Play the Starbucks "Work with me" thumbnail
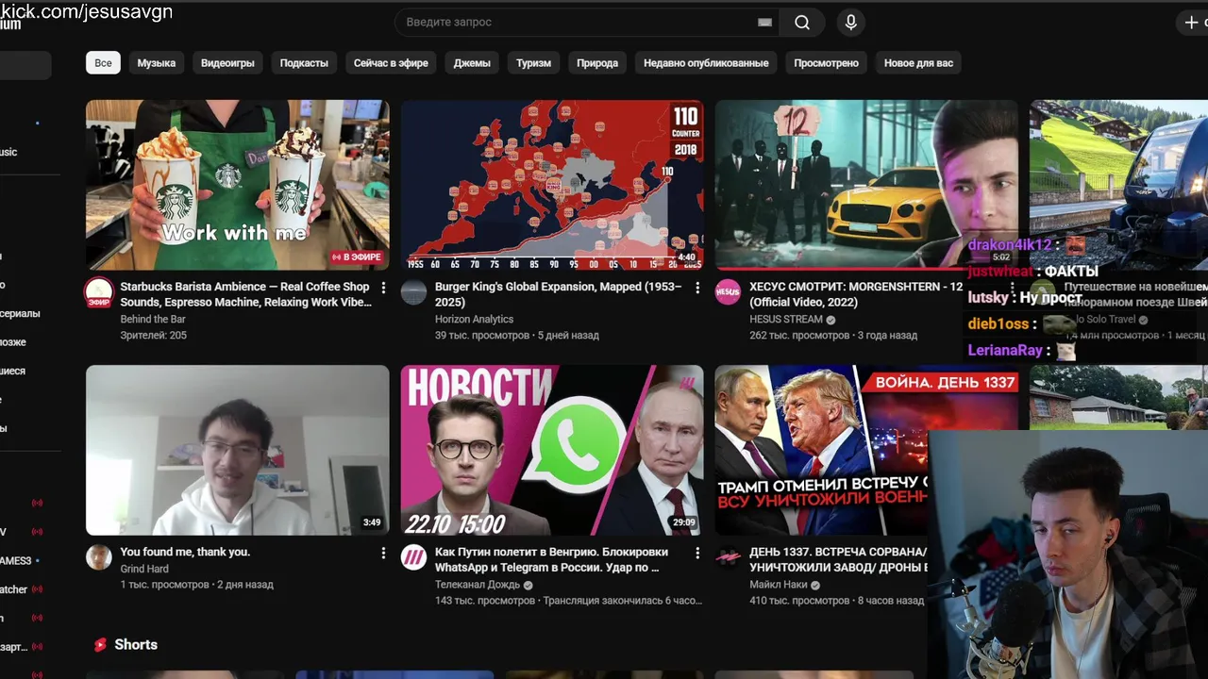 pos(237,185)
